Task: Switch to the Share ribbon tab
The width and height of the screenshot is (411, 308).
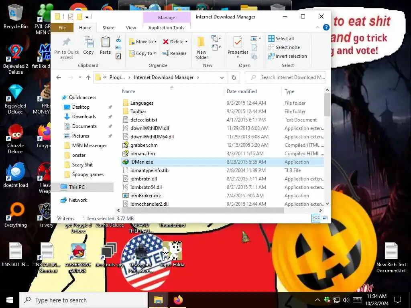Action: (108, 28)
